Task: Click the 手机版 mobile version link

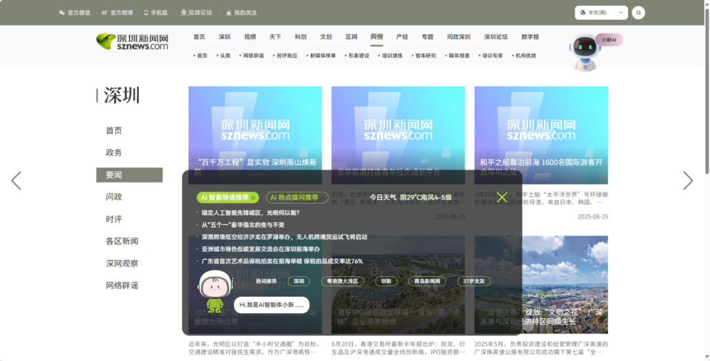Action: coord(155,12)
